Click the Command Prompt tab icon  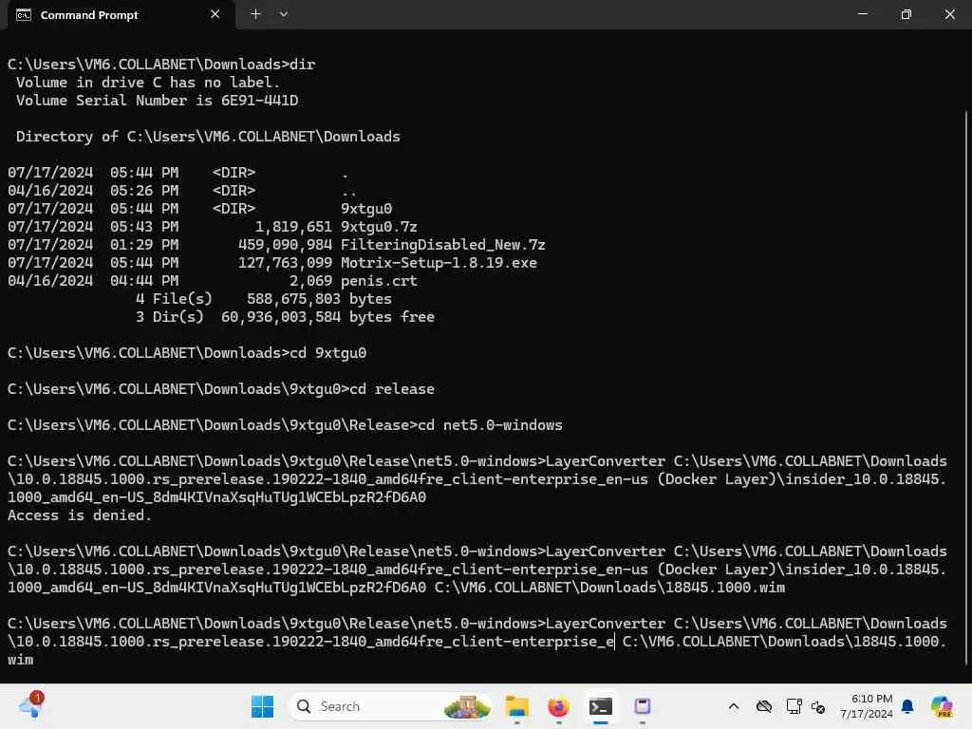click(24, 15)
